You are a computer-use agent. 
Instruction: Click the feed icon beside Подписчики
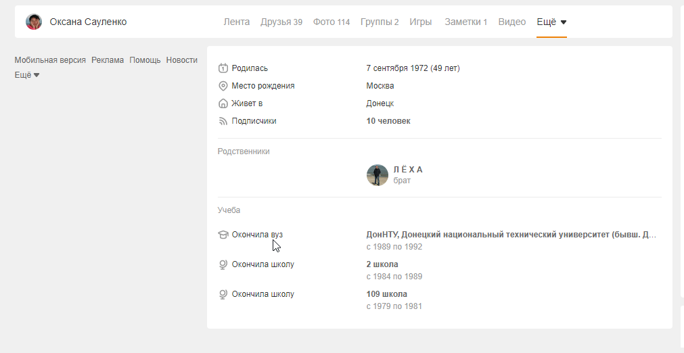223,121
